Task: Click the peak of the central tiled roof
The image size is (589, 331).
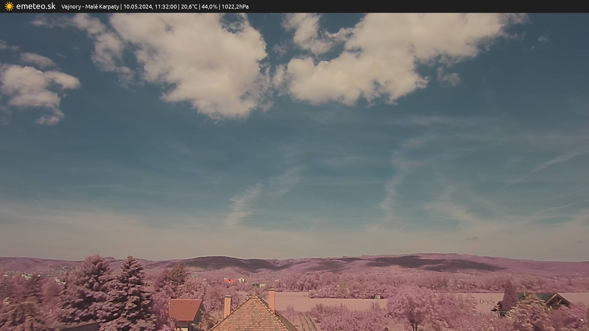Action: point(254,296)
